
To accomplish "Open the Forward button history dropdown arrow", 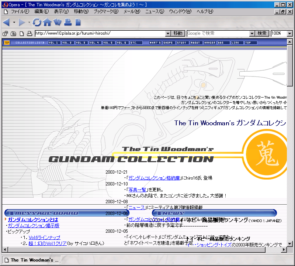I will point(29,23).
